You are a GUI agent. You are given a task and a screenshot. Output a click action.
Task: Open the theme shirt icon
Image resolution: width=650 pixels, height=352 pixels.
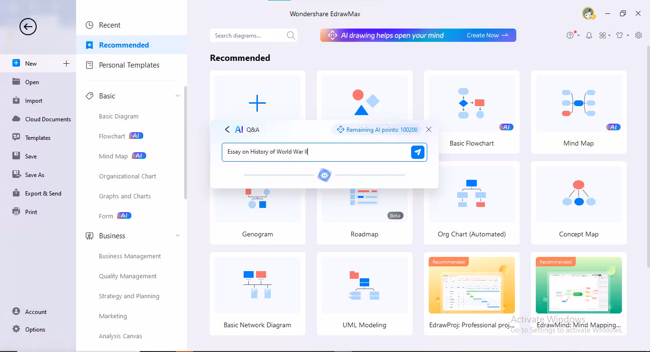click(x=620, y=35)
